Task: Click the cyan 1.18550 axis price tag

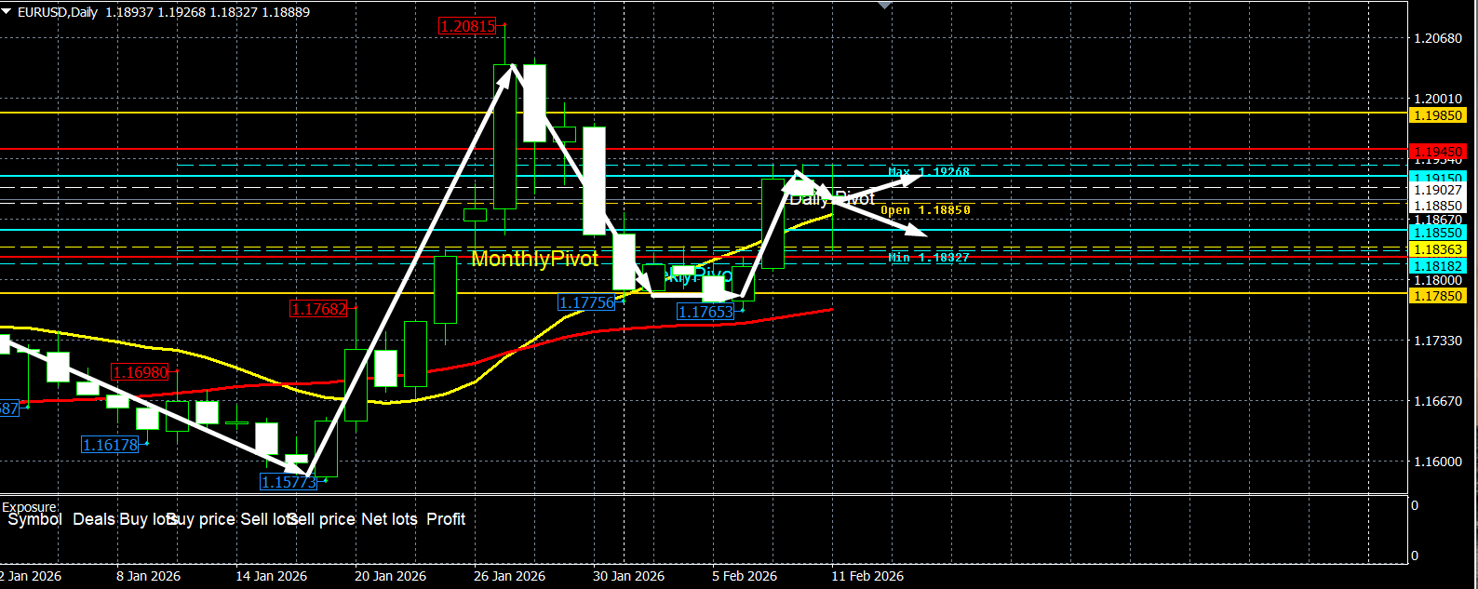Action: (x=1439, y=233)
